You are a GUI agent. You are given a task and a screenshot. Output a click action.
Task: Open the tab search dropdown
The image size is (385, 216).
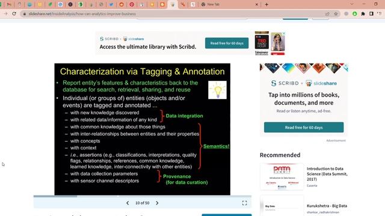(352, 4)
